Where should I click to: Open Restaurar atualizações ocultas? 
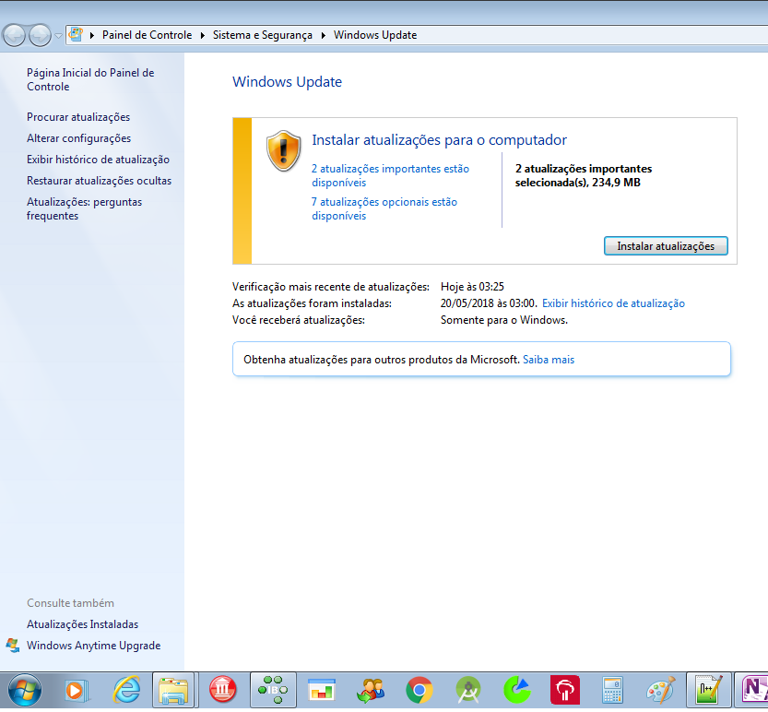[99, 181]
